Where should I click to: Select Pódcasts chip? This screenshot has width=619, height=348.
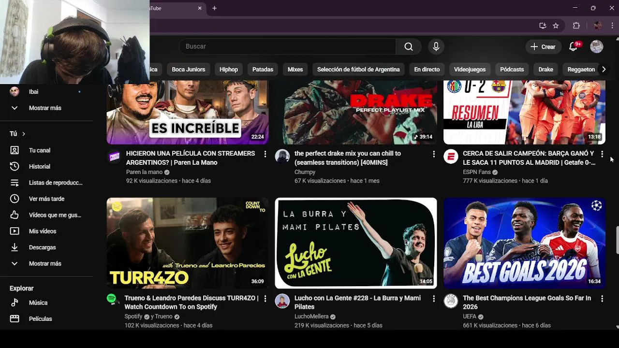coord(512,69)
